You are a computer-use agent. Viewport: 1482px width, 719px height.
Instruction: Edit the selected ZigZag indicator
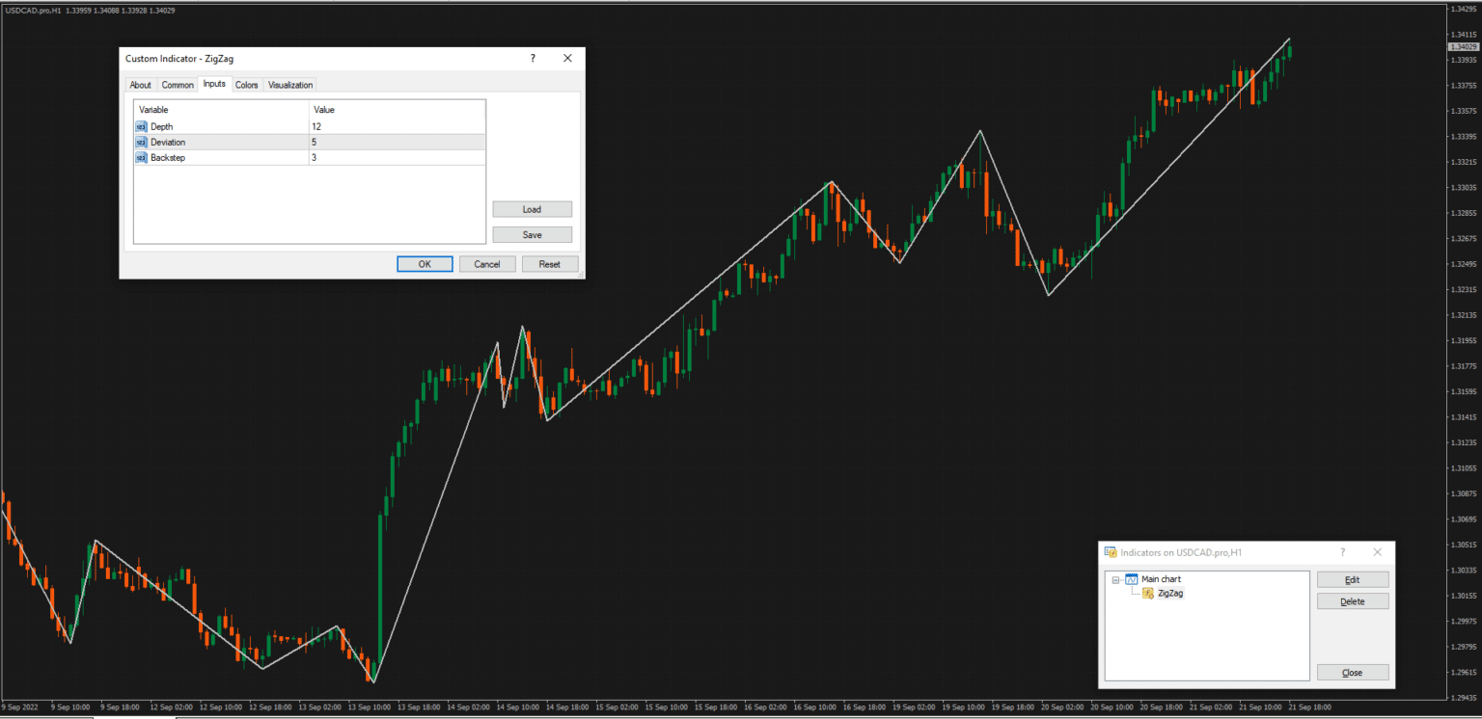tap(1353, 579)
